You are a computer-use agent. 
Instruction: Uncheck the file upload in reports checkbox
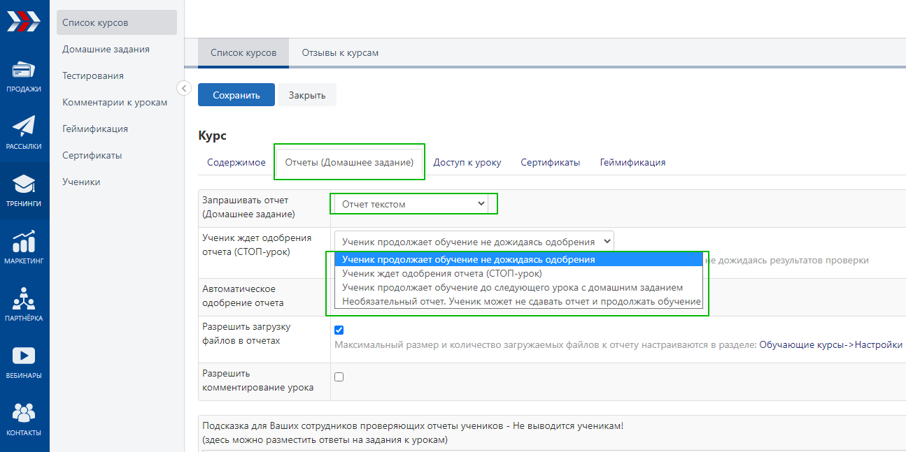339,330
